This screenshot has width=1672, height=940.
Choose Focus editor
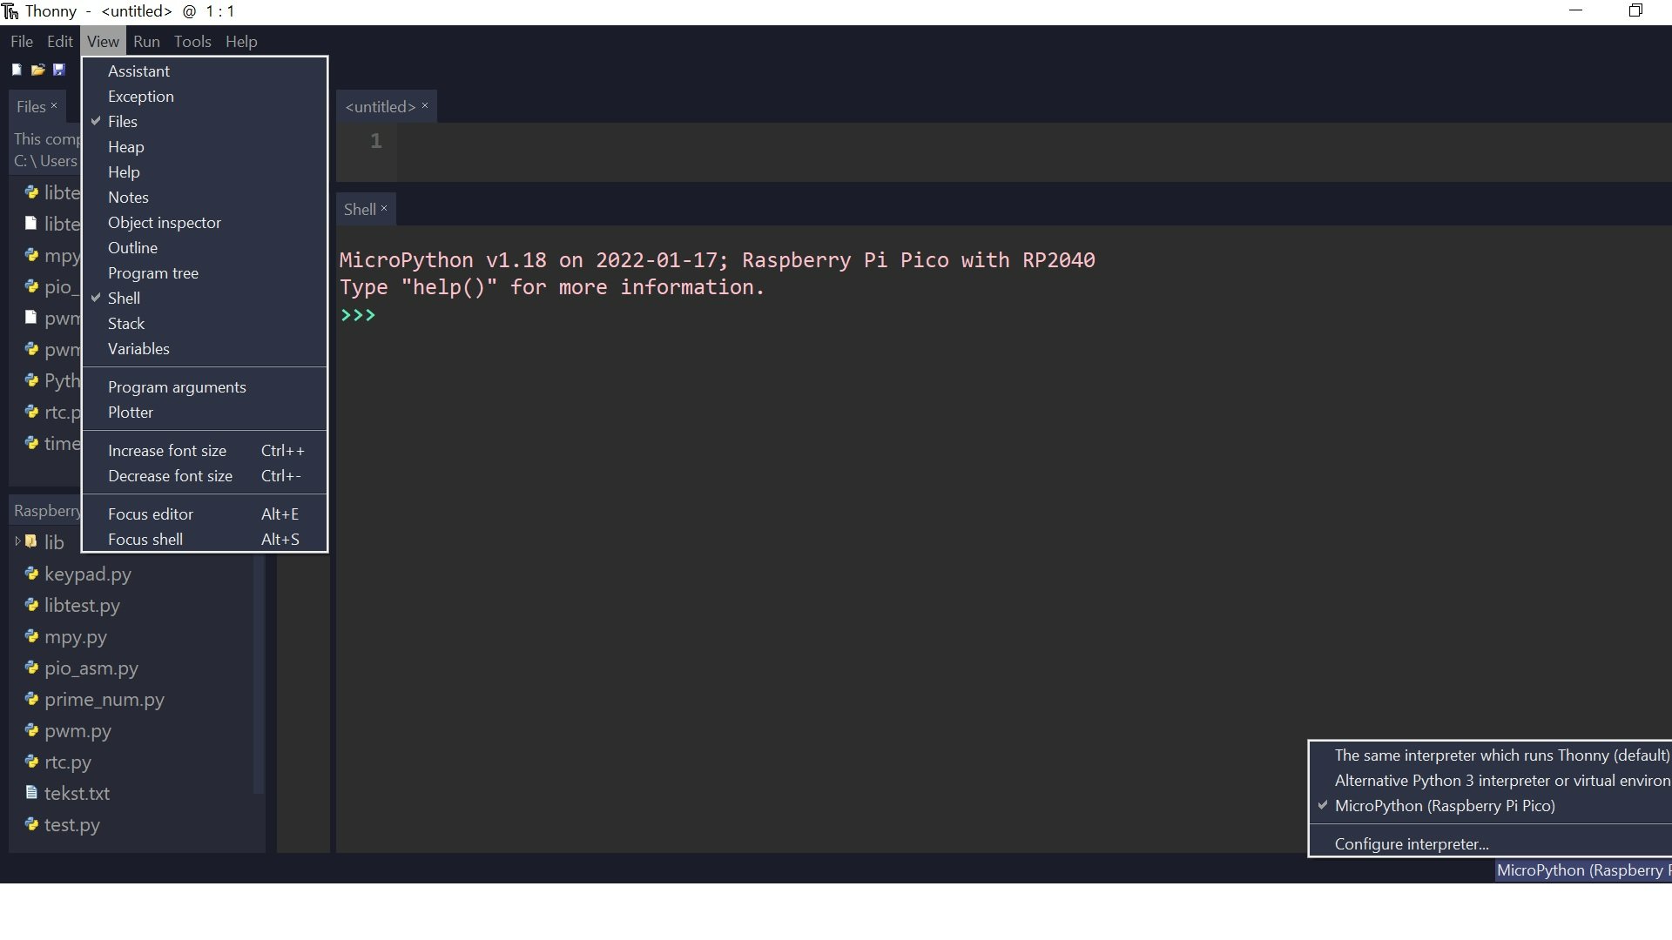(205, 514)
